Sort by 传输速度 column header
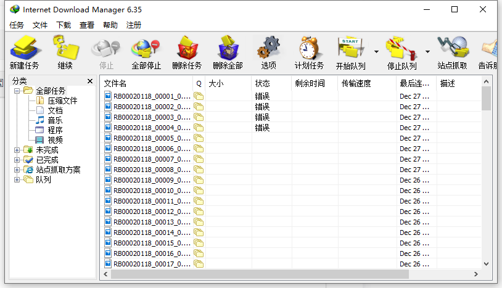This screenshot has height=288, width=502. pos(367,83)
